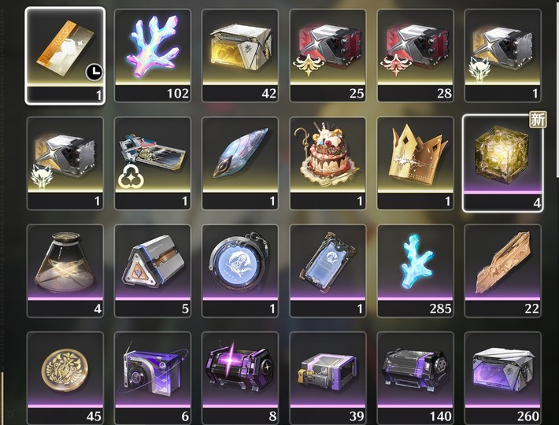Viewport: 559px width, 425px height.
Task: Select the round blue pendant item
Action: [x=240, y=271]
